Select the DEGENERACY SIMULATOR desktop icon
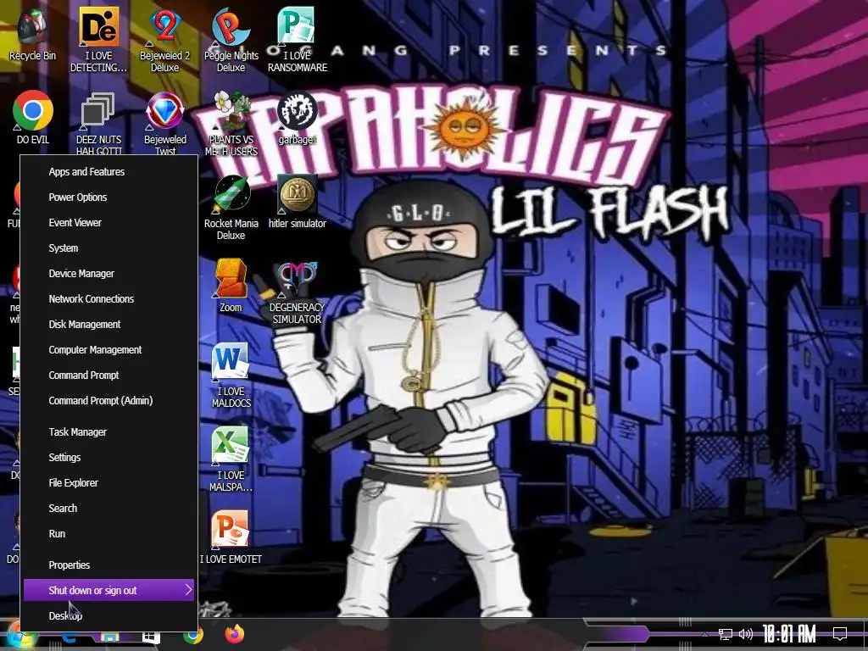This screenshot has width=868, height=651. 297,292
